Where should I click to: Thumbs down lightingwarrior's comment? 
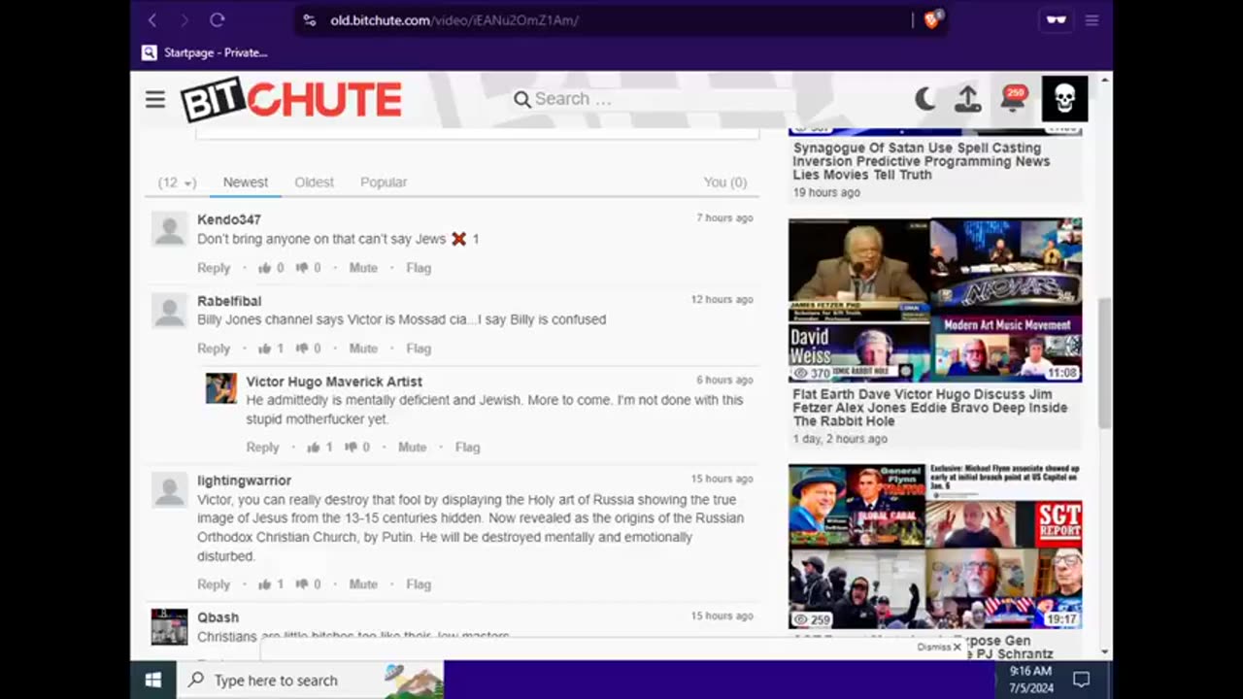302,584
